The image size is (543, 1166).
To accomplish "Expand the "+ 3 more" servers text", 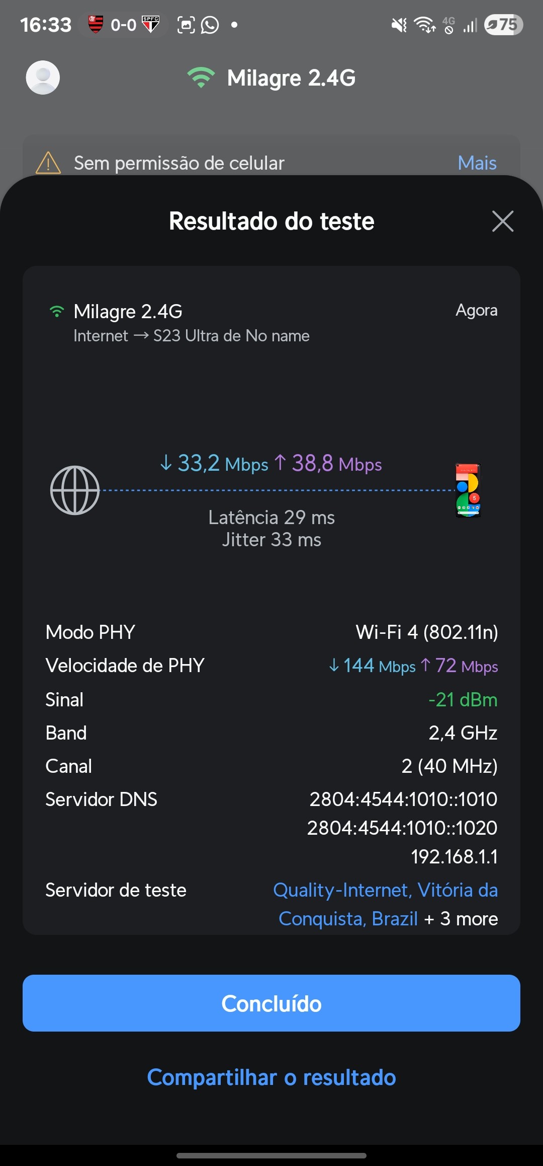I will (x=461, y=919).
